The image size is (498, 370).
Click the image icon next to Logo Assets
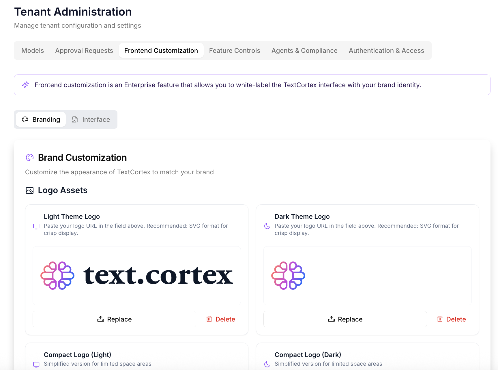coord(30,190)
